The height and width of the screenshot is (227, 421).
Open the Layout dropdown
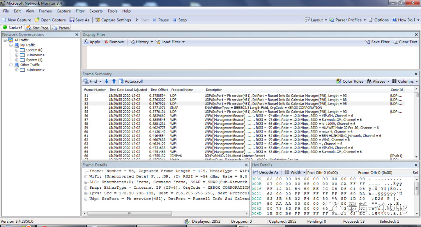(316, 20)
